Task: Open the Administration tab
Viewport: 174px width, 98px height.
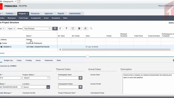Action: tap(75, 14)
